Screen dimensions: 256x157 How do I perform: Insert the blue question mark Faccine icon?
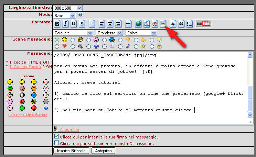pyautogui.click(x=46, y=108)
